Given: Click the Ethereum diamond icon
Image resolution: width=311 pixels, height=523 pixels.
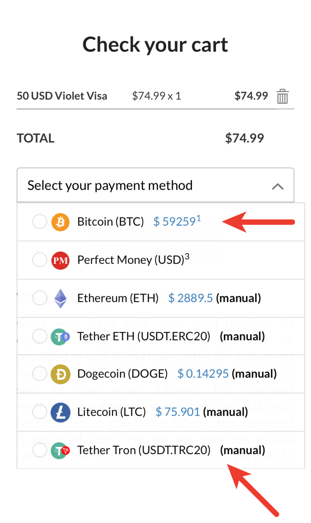Looking at the screenshot, I should 60,298.
